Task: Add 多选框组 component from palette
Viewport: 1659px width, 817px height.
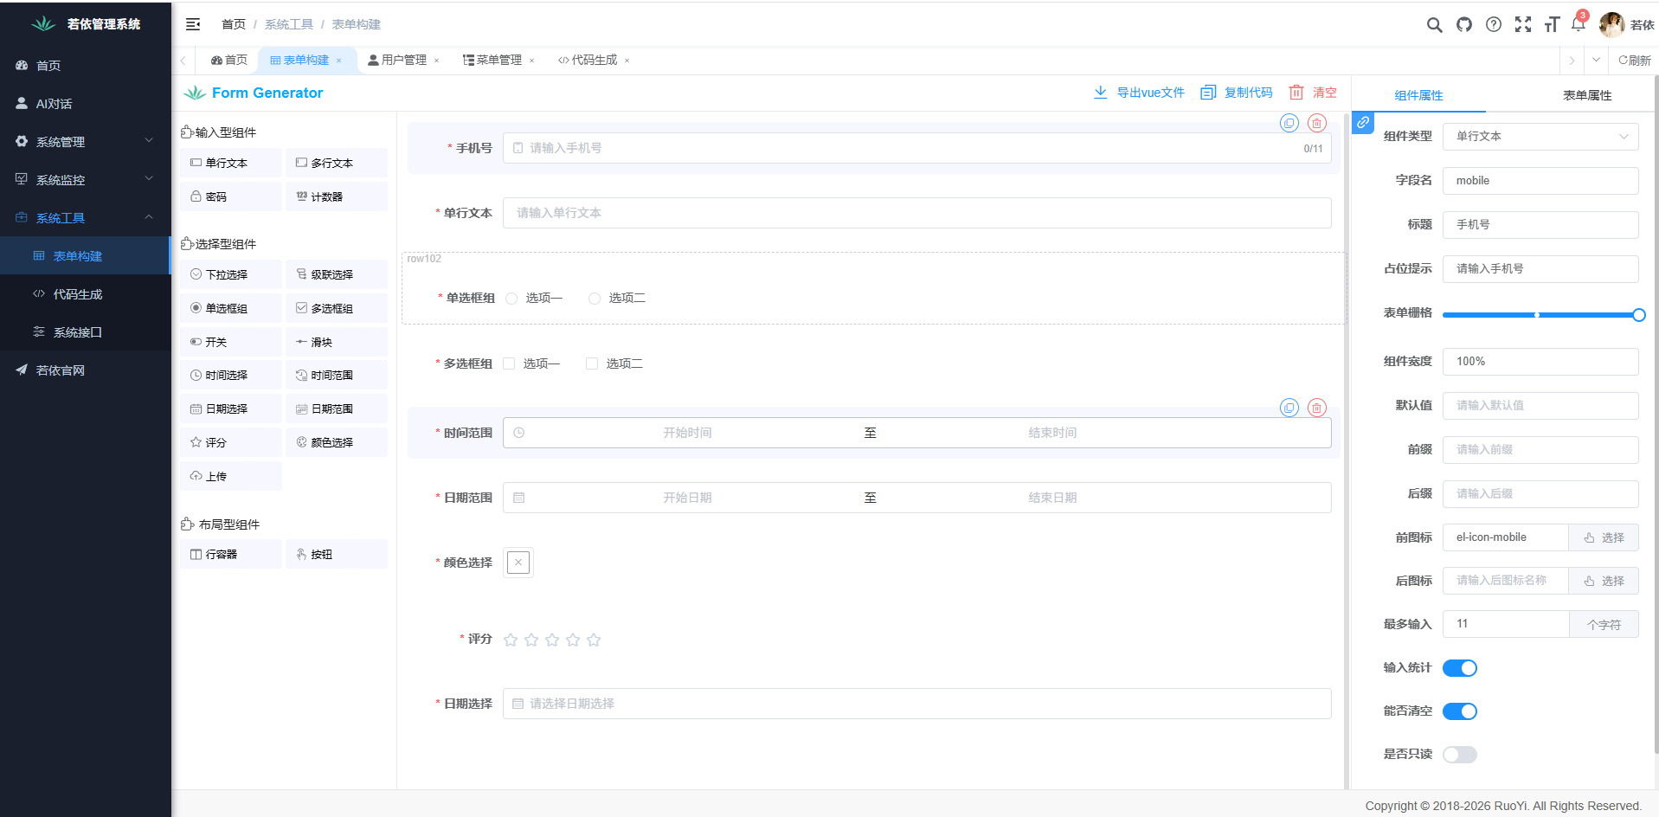Action: pos(337,308)
